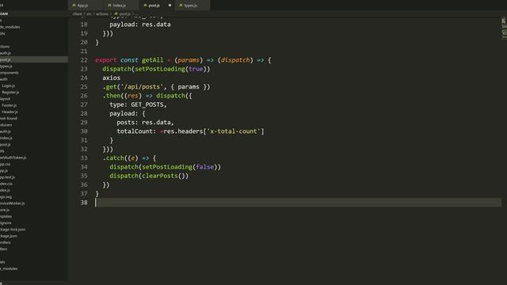Click the unsaved dot on post.js tab
Screen dimensions: 507x285
point(170,6)
